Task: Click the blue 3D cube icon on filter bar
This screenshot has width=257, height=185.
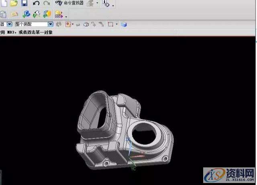Action: (x=124, y=24)
